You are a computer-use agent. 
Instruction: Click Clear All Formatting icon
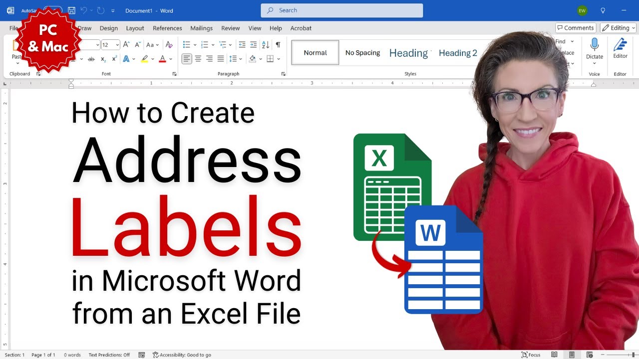169,45
